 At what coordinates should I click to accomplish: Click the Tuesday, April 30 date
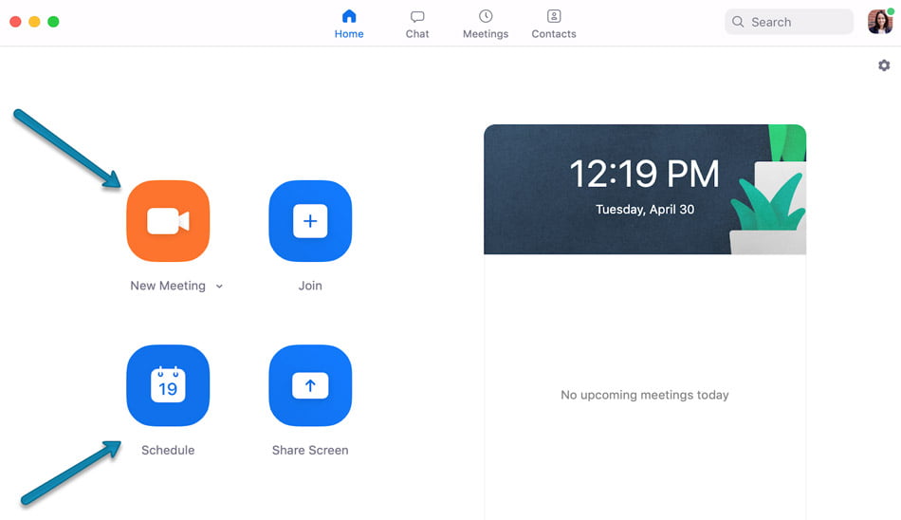pos(645,210)
